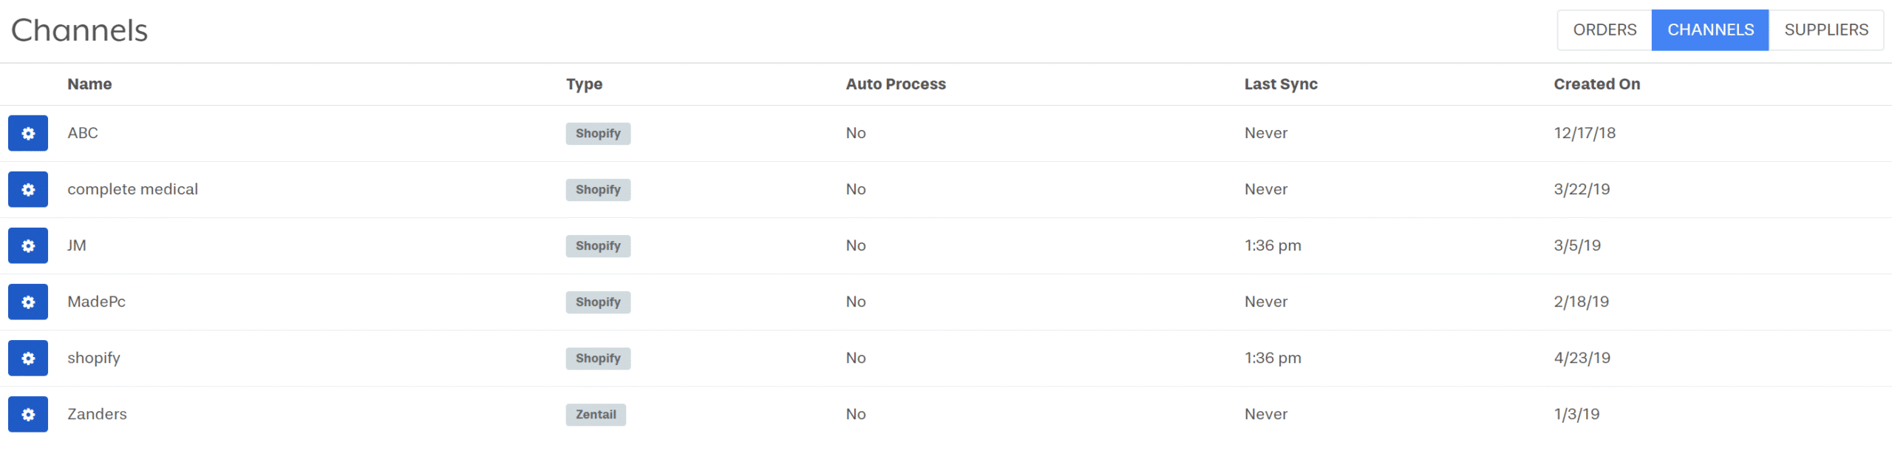
Task: Click the Name column header
Action: [x=89, y=84]
